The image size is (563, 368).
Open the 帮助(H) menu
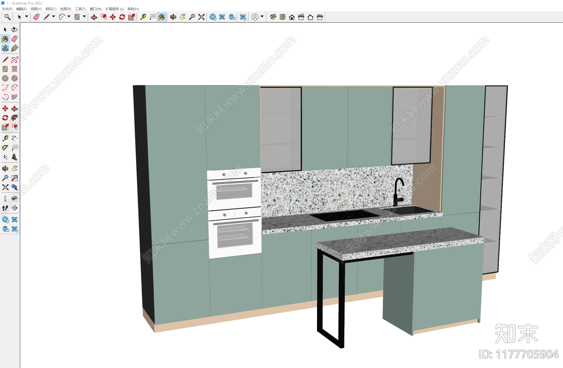pos(133,9)
